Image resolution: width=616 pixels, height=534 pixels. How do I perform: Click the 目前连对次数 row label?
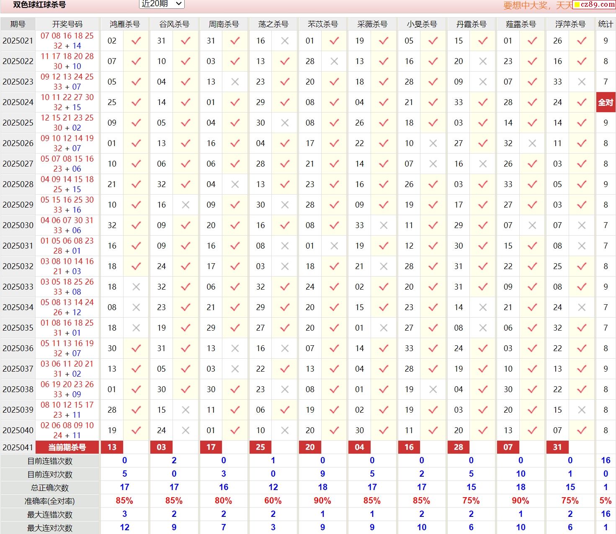pos(50,474)
